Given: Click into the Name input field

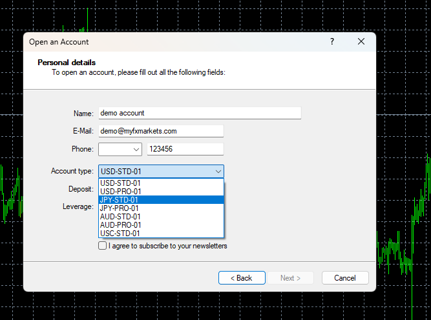Looking at the screenshot, I should pos(199,113).
